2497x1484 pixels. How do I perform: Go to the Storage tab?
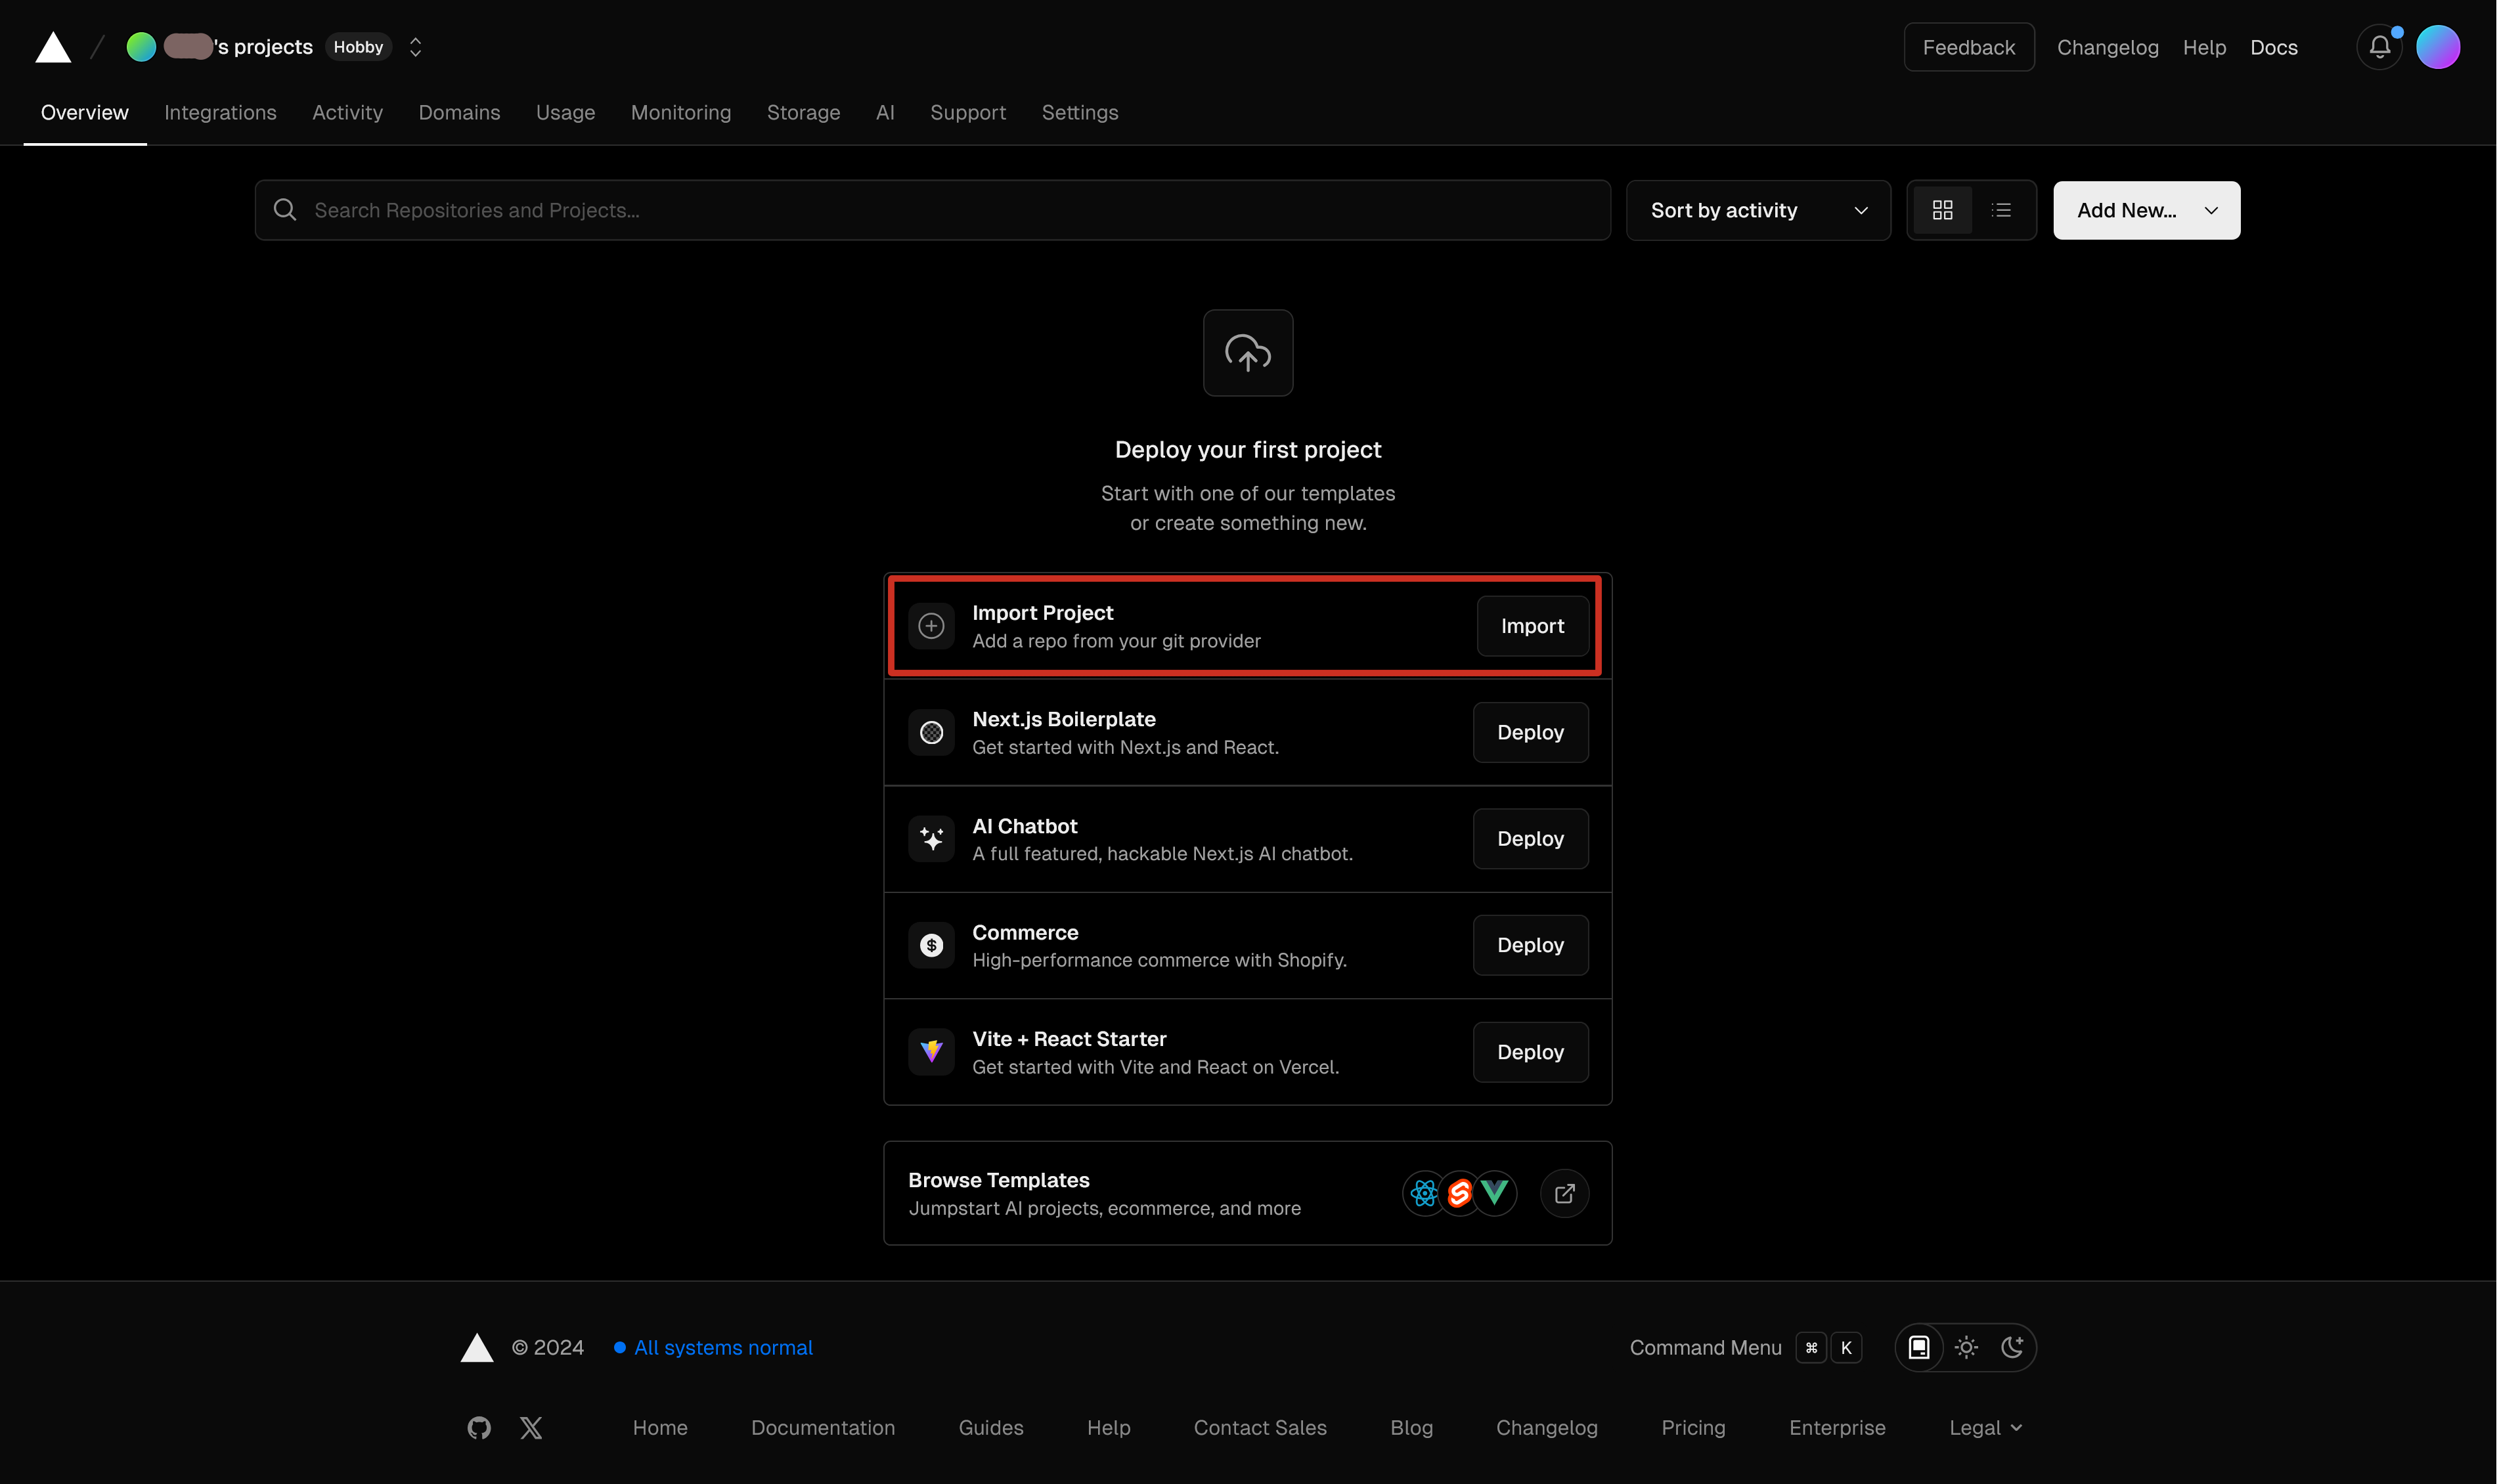803,112
